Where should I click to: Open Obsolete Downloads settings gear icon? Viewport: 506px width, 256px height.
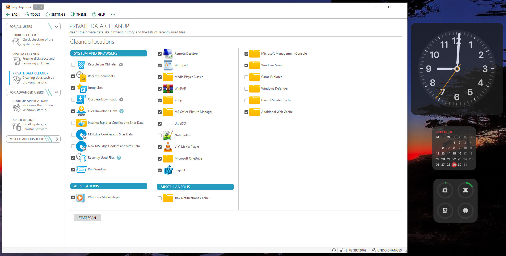click(x=121, y=99)
